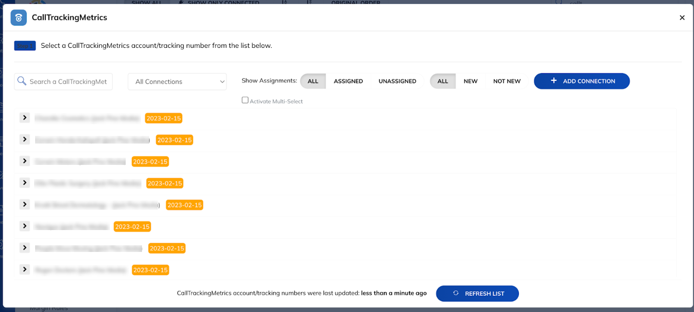Enable the Activate Multi-Select checkbox
Image resolution: width=694 pixels, height=312 pixels.
pos(245,100)
